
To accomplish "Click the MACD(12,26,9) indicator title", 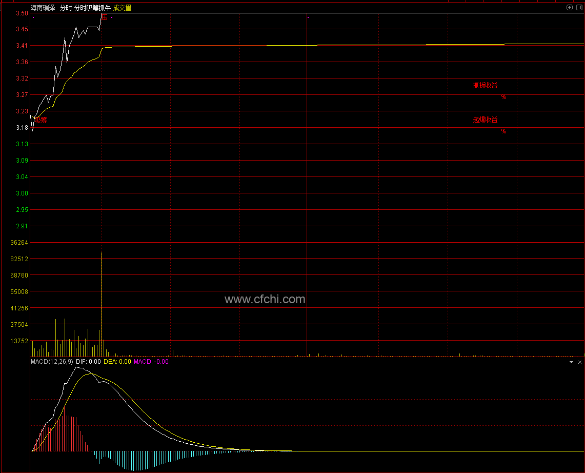I will tap(52, 361).
